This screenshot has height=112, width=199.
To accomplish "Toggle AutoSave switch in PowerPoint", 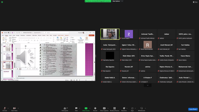I will 9,33.
